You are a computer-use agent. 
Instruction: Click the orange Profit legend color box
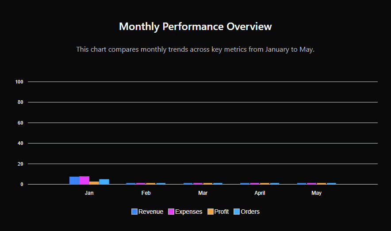coord(211,212)
